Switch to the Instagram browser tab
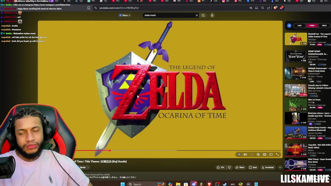 (226, 1)
